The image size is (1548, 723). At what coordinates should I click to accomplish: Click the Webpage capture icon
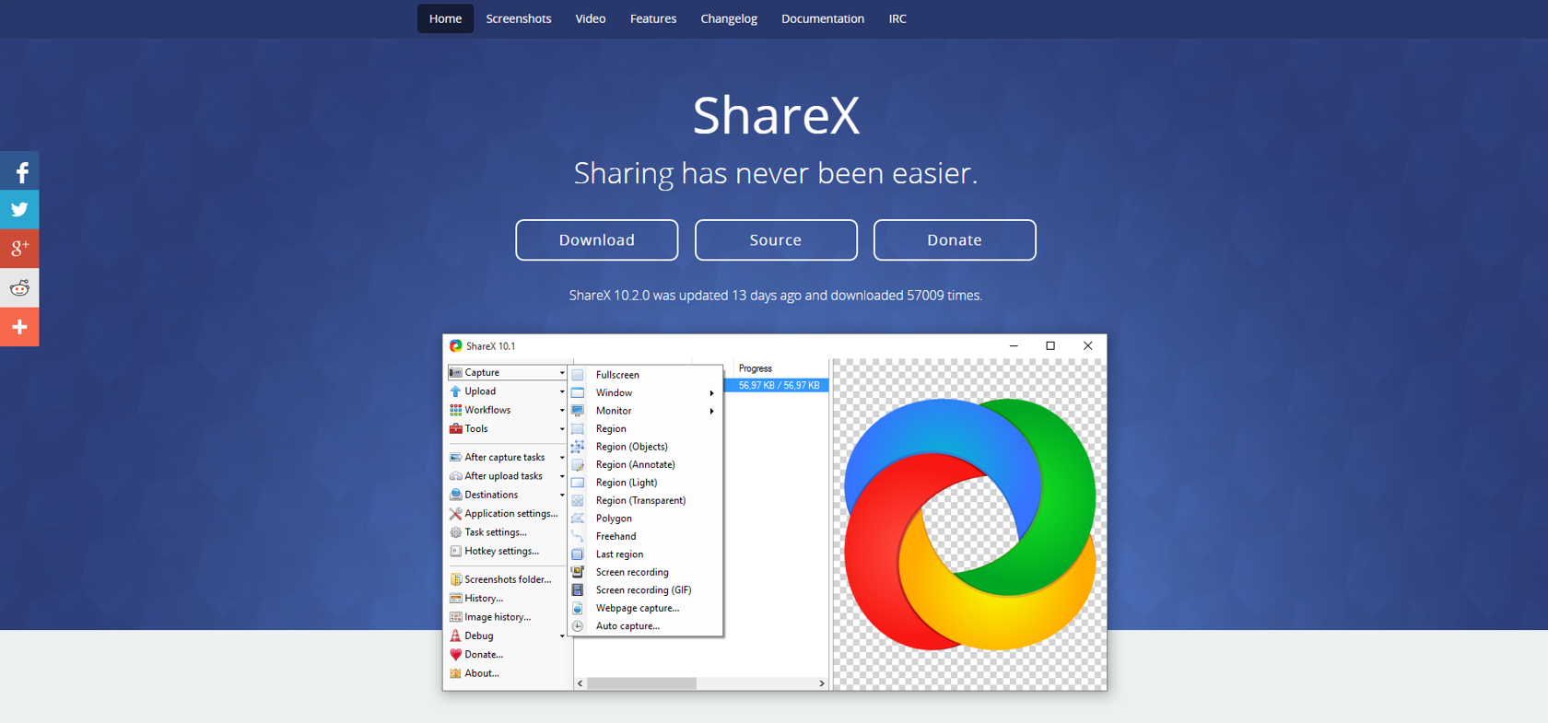pyautogui.click(x=578, y=608)
